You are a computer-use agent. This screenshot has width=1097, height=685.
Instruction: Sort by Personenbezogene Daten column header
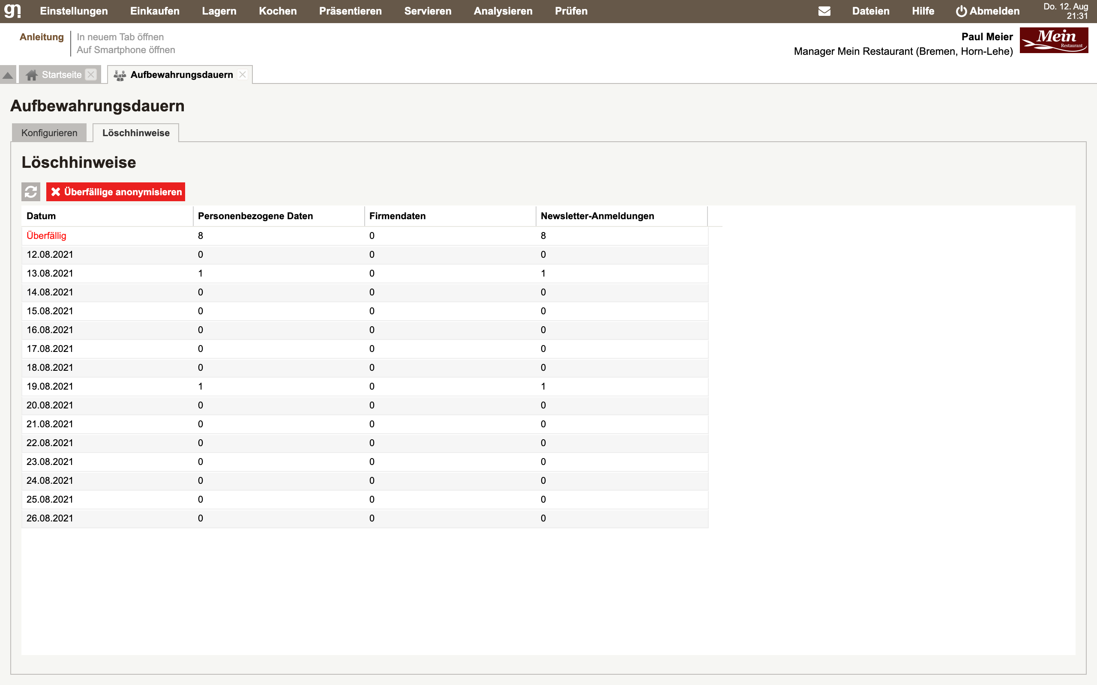[x=279, y=216]
